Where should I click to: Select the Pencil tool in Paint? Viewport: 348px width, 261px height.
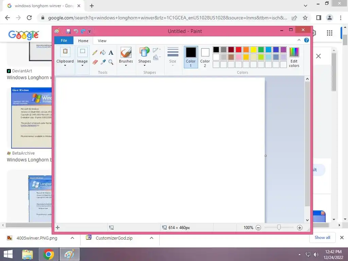tap(95, 53)
